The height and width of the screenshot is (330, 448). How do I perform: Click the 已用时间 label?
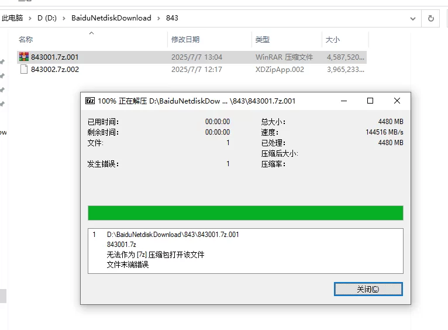(103, 122)
